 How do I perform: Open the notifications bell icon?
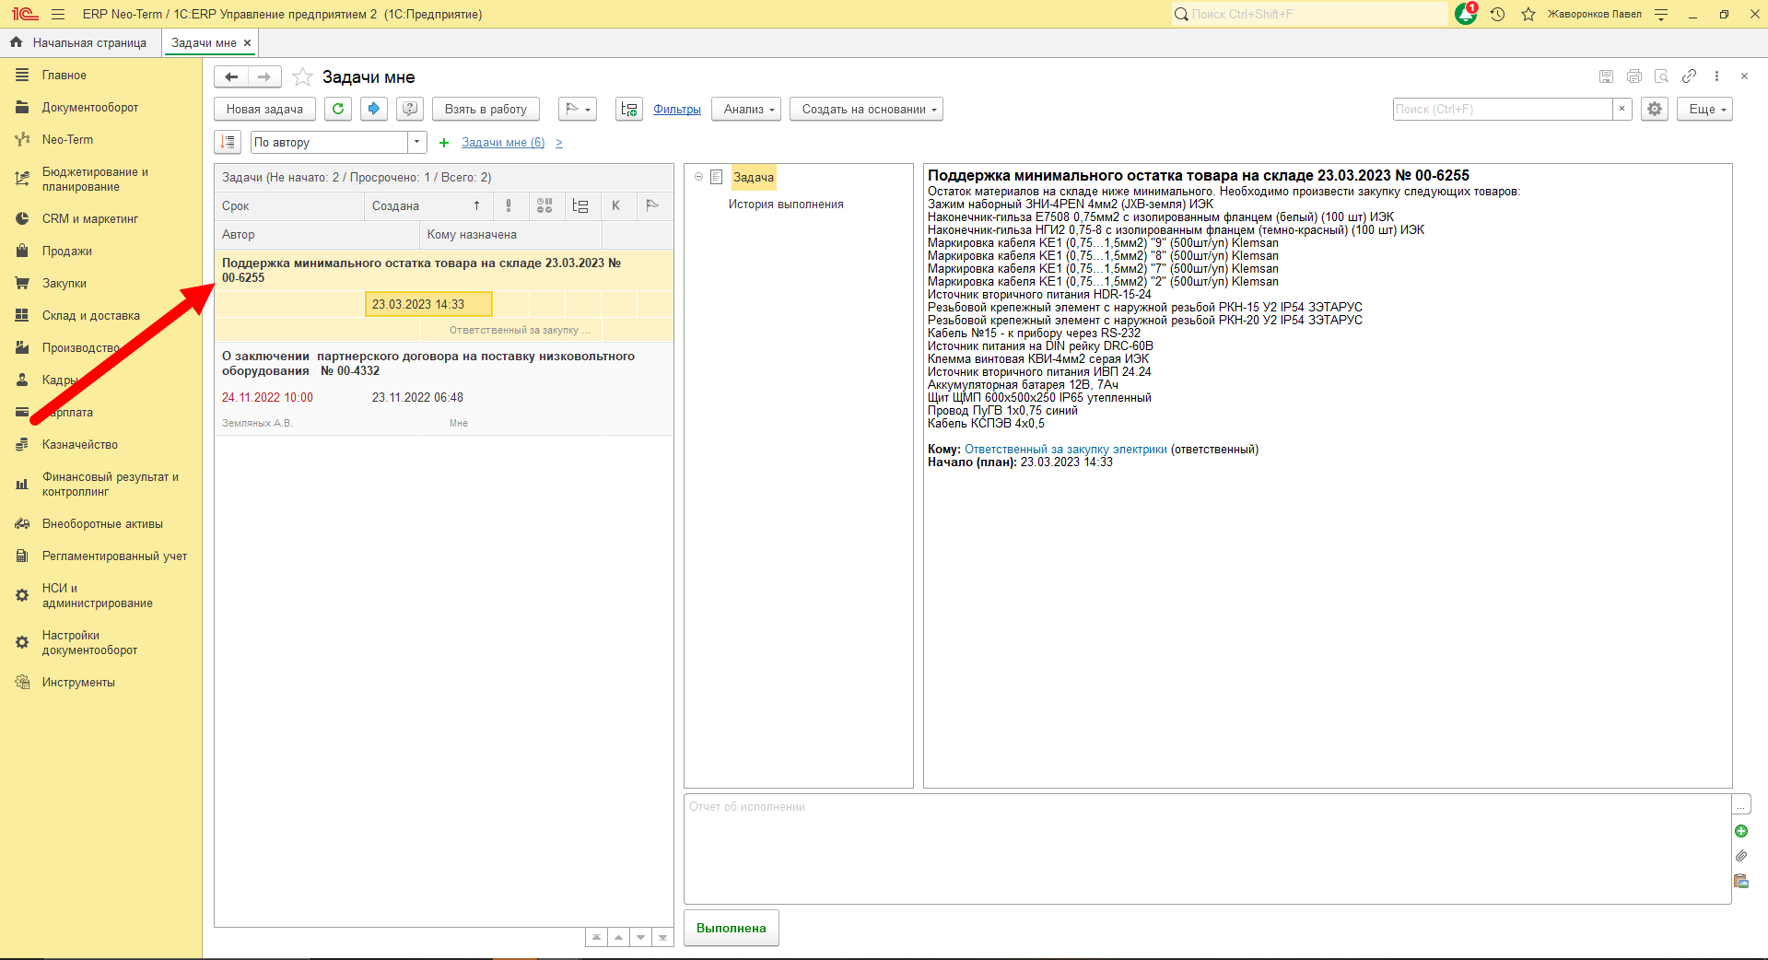pos(1466,14)
